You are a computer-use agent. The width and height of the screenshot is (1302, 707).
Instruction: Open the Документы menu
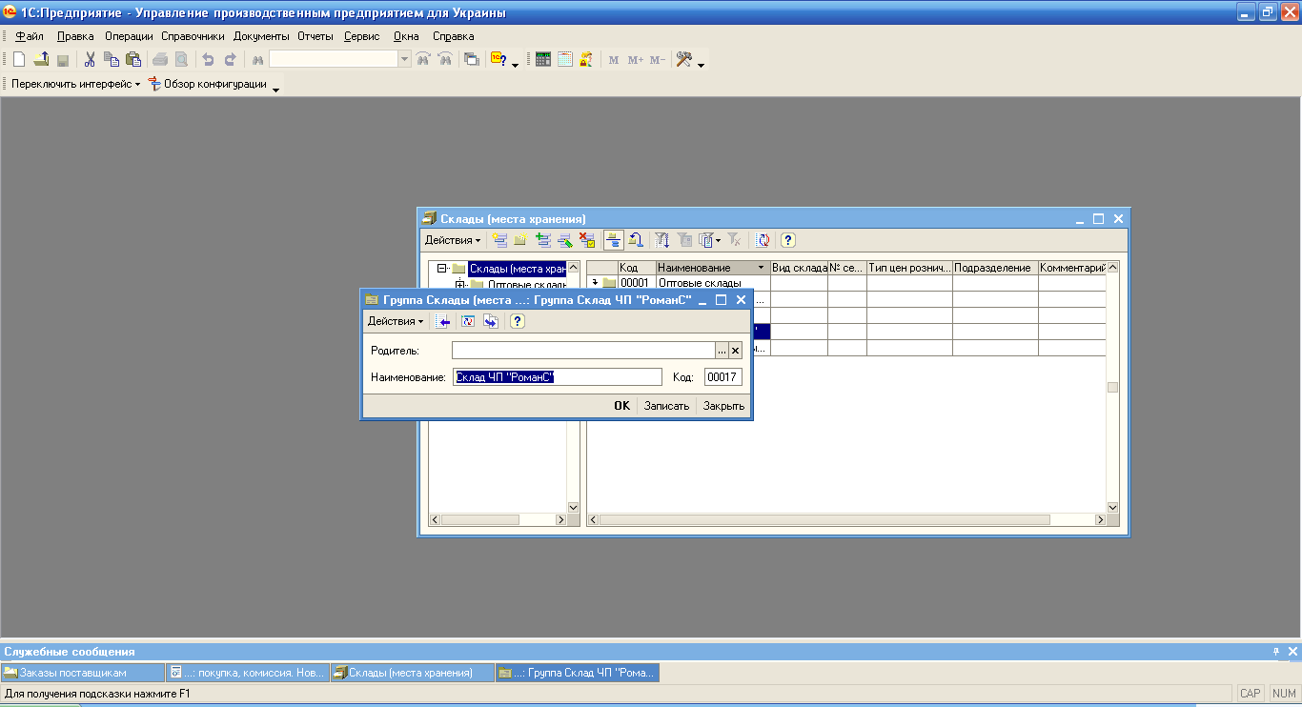pos(261,36)
